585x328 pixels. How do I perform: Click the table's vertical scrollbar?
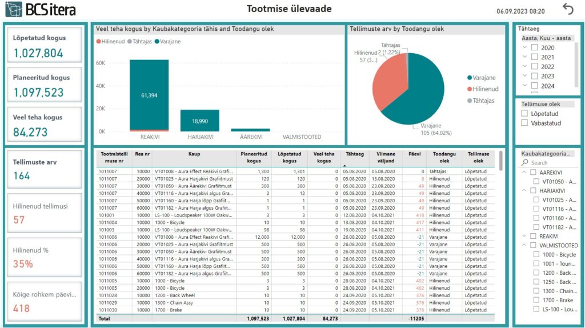pyautogui.click(x=500, y=161)
